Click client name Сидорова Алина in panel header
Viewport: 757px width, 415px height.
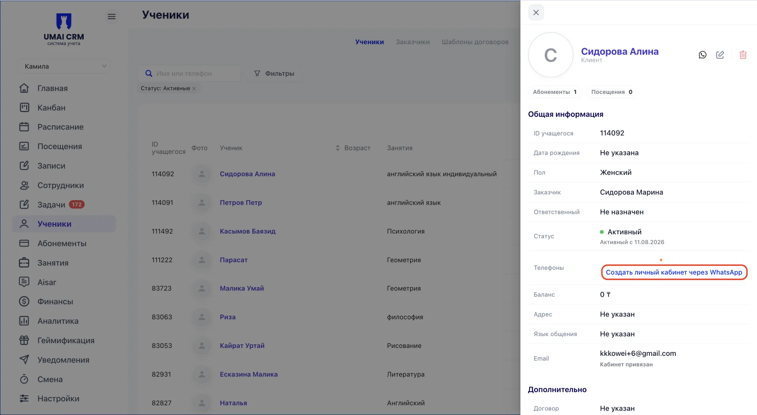click(x=619, y=51)
